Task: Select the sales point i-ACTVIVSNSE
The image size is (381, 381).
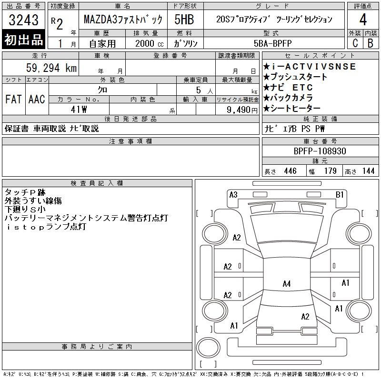Action: 309,67
